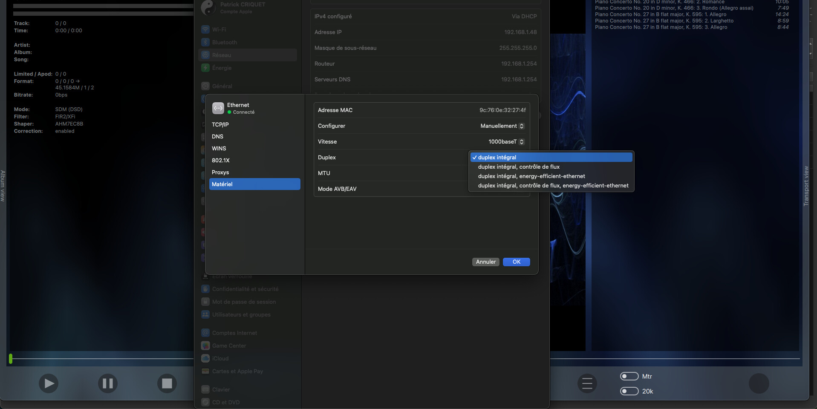Select duplex intégral, contrôle de flux option
This screenshot has width=817, height=409.
519,167
